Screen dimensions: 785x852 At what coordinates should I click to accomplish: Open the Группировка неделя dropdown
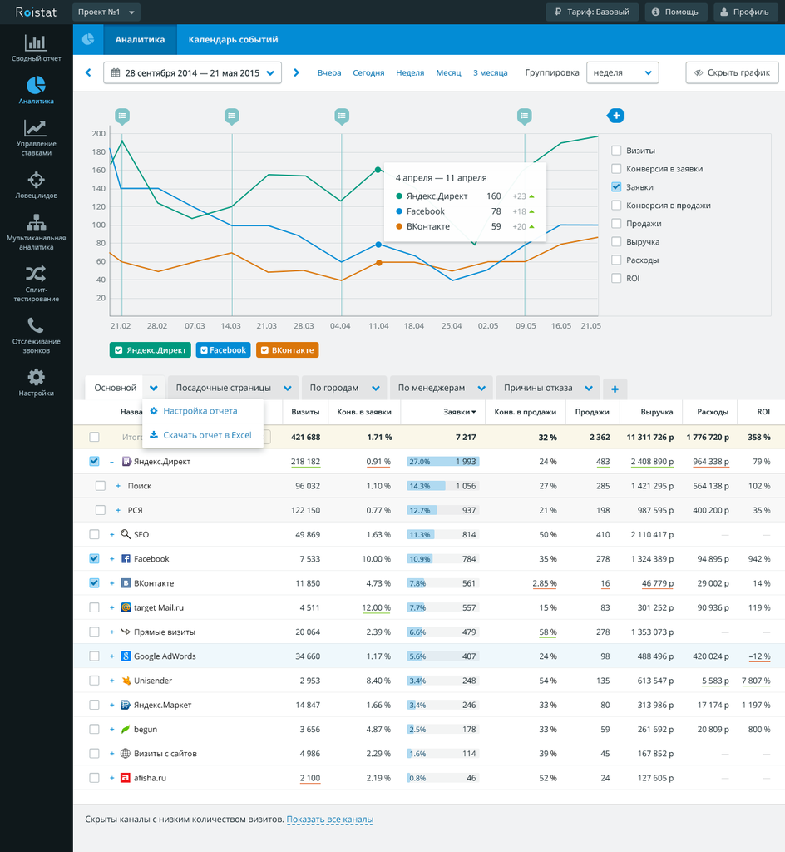coord(622,72)
